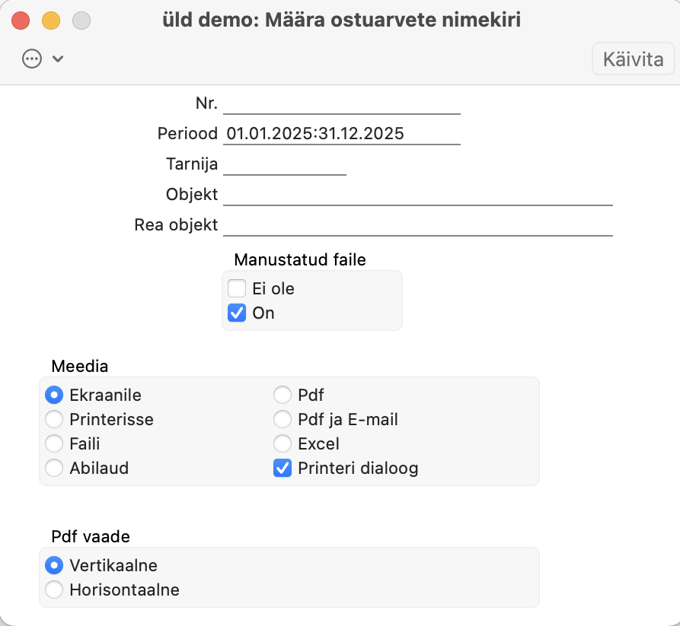Toggle the Printeri dialoog checkbox
Screen dimensions: 680x626
click(x=283, y=468)
